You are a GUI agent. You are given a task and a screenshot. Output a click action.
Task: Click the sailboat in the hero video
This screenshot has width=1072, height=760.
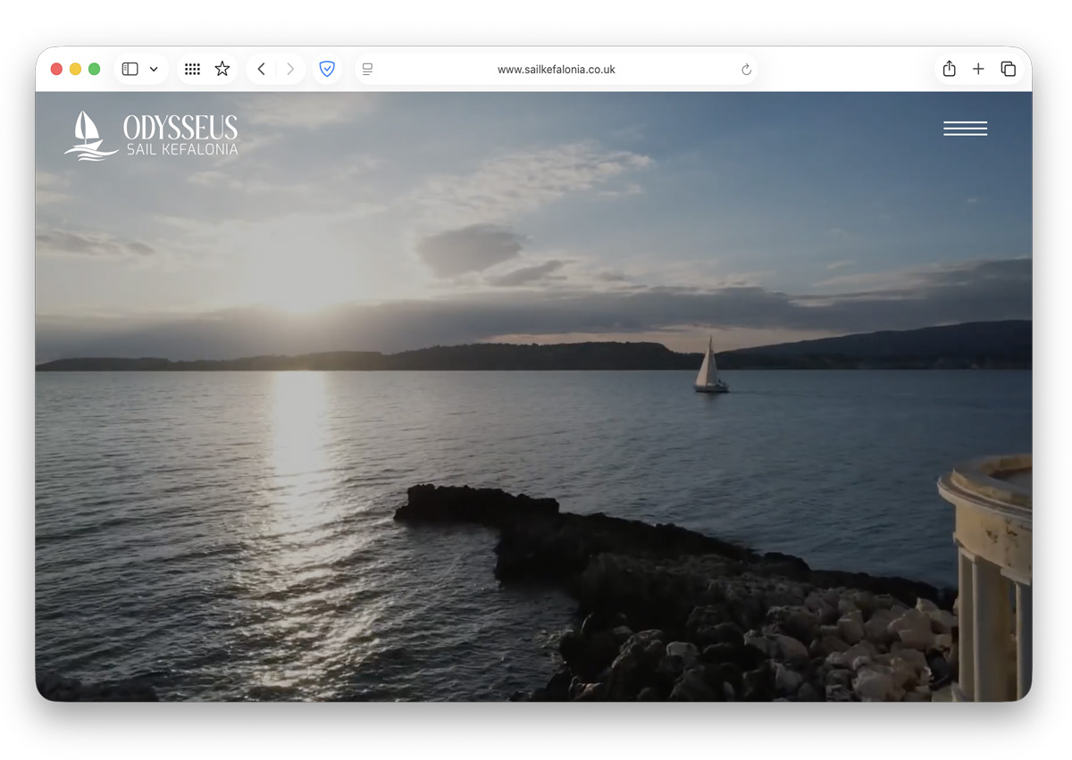(x=709, y=368)
